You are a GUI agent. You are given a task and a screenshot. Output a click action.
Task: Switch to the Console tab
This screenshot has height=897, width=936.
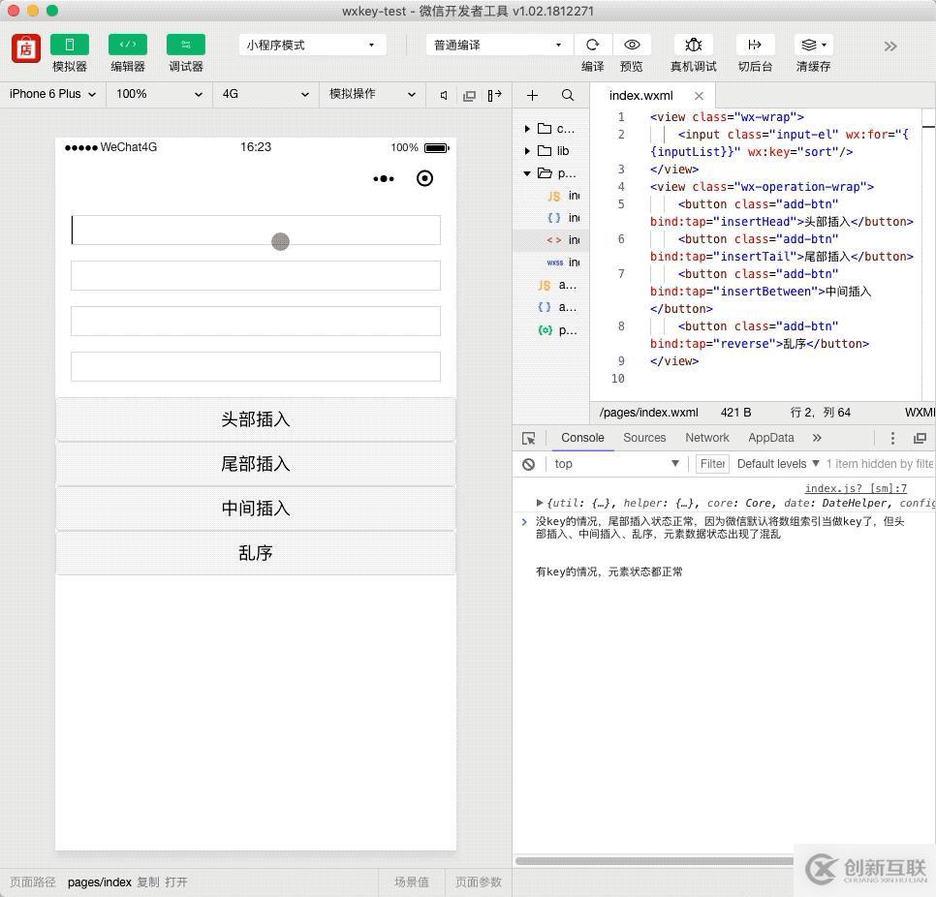coord(582,438)
